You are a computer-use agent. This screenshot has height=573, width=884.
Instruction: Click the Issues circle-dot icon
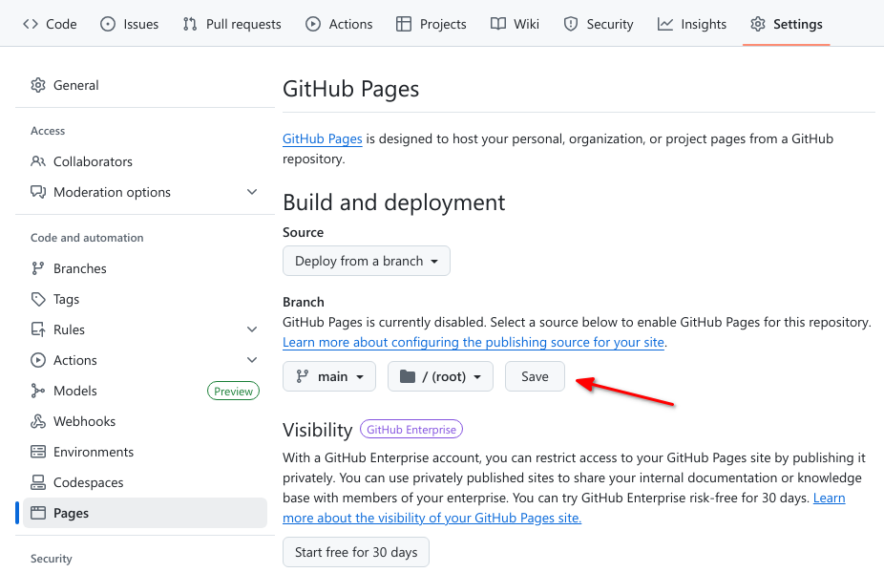coord(108,24)
